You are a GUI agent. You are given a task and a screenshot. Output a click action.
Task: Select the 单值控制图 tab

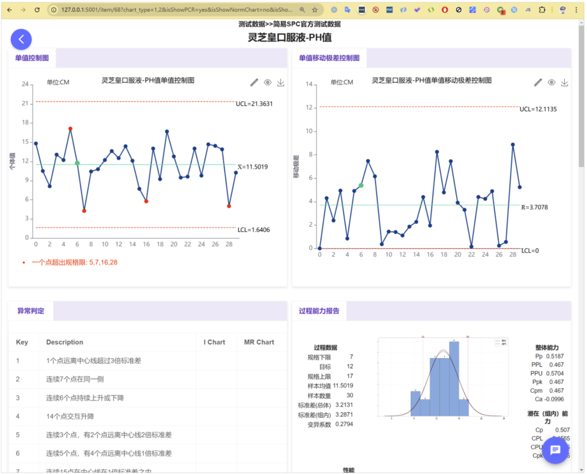32,58
